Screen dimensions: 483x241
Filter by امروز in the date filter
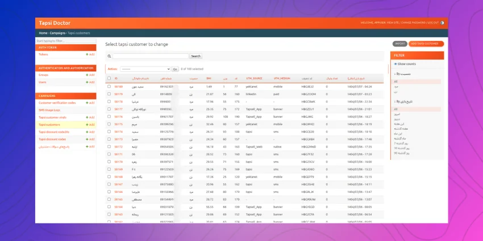tap(397, 114)
